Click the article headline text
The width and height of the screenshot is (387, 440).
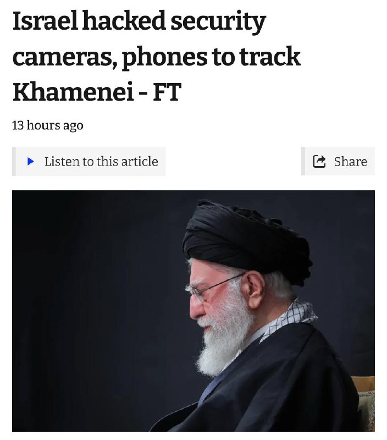pyautogui.click(x=157, y=56)
